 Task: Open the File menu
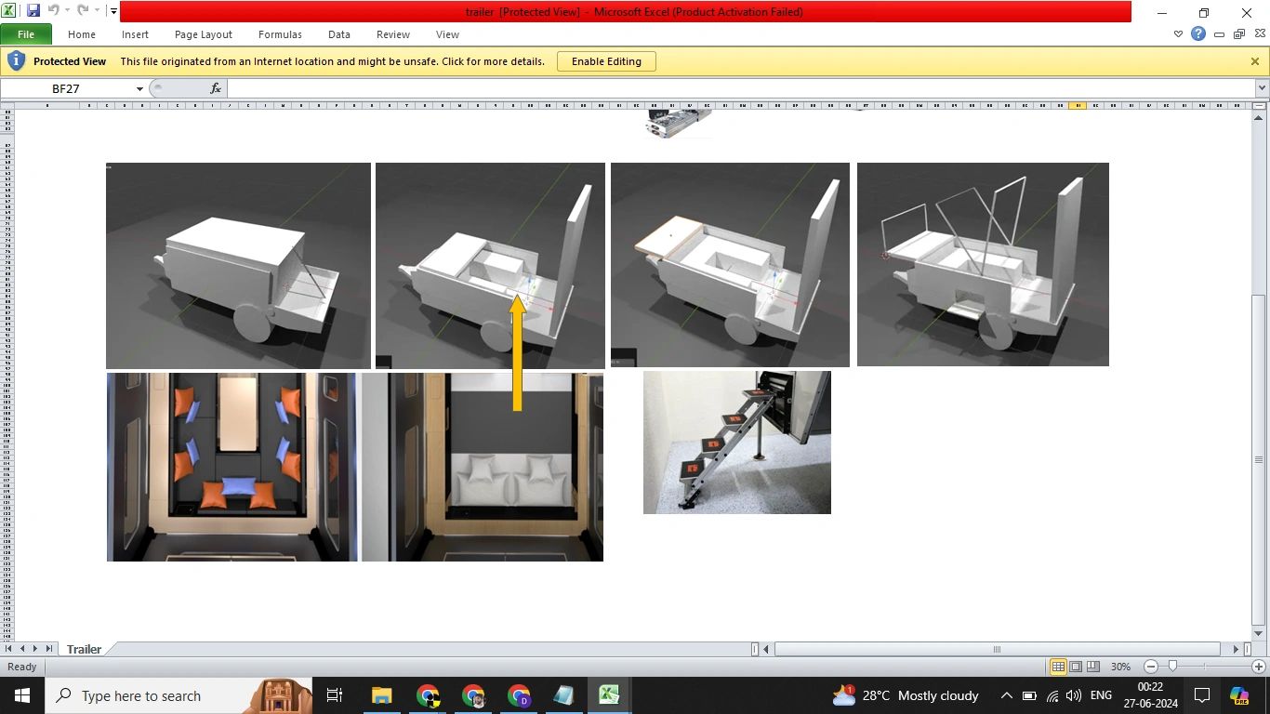(27, 33)
